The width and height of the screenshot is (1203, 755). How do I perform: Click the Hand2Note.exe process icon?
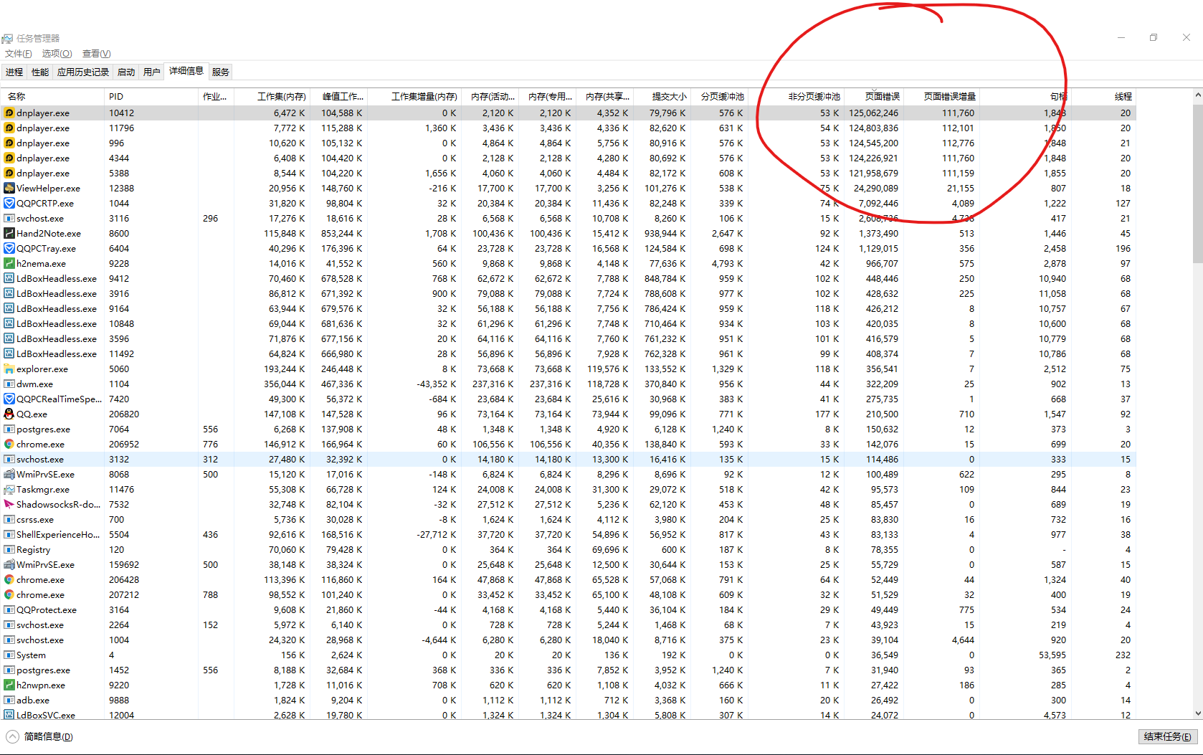click(x=9, y=233)
